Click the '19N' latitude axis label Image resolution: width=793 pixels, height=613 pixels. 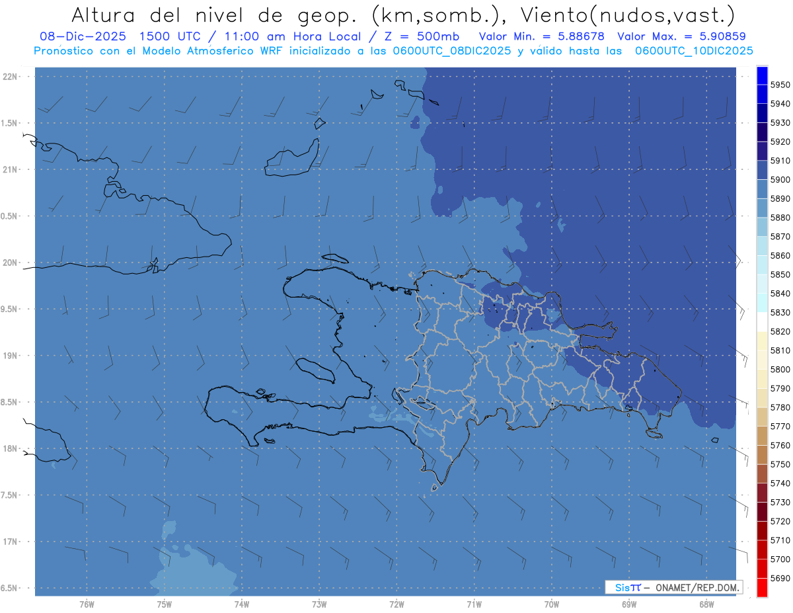tap(11, 356)
